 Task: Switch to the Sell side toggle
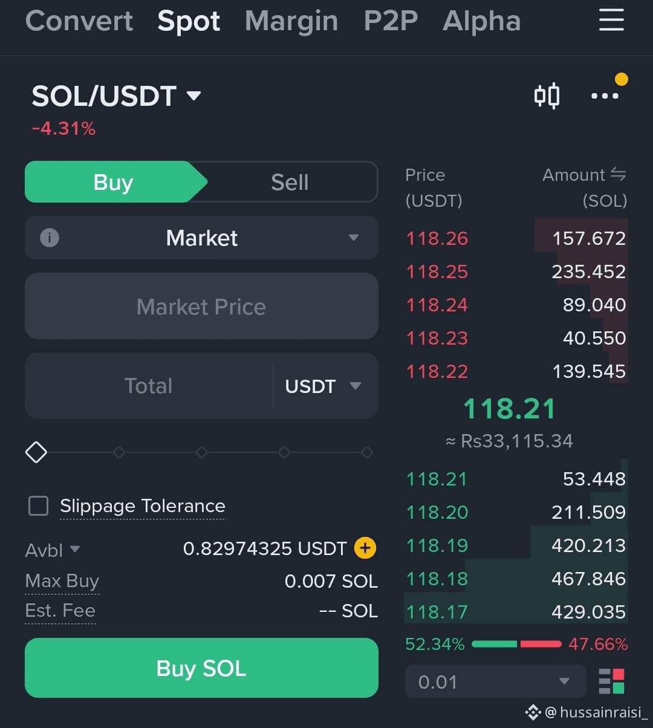pos(290,182)
